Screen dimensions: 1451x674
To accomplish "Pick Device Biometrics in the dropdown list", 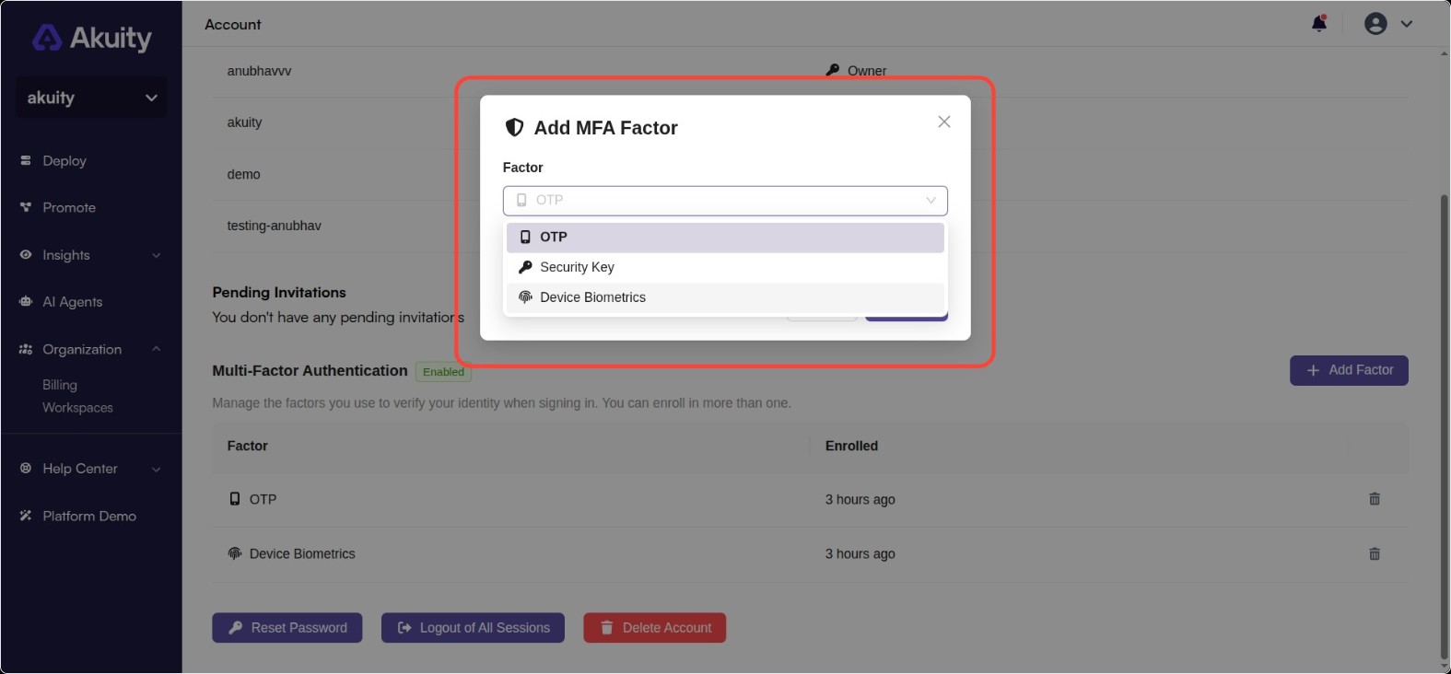I will pyautogui.click(x=725, y=297).
